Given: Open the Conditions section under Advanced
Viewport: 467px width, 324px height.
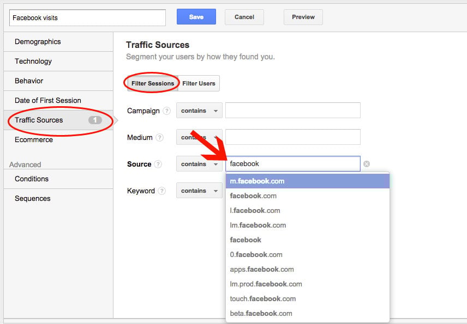Looking at the screenshot, I should tap(32, 179).
